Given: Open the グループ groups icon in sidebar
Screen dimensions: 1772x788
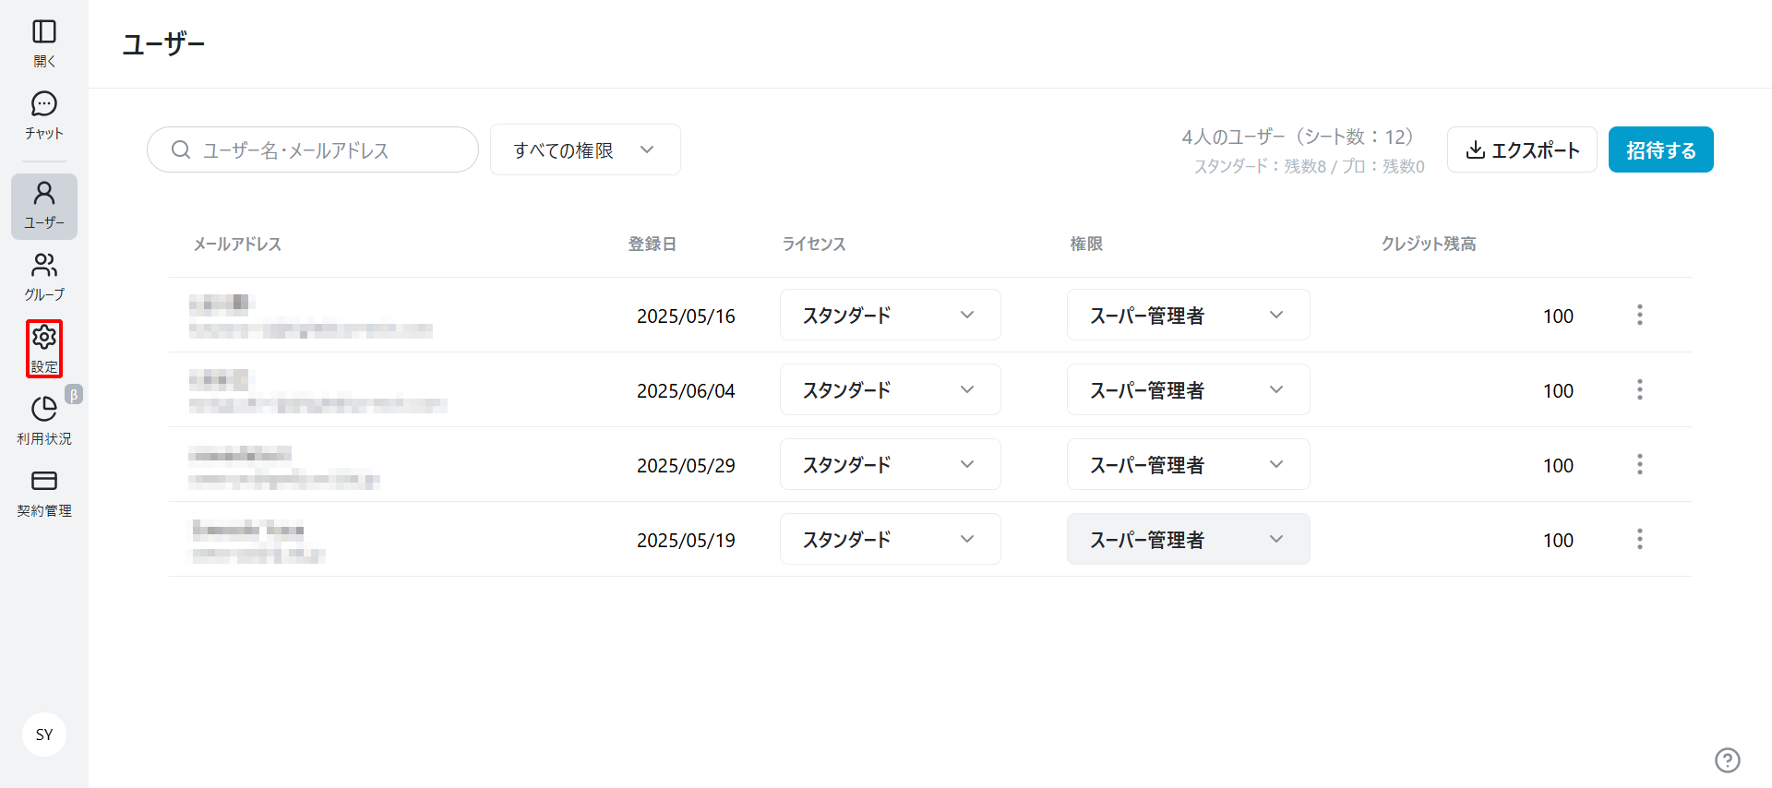Looking at the screenshot, I should coord(44,267).
